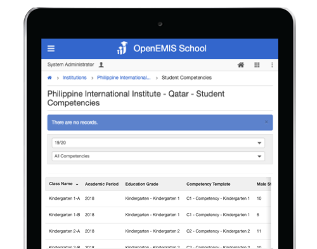Click the OpenEMIS School logo icon
Viewport: 317px width, 249px height.
pos(122,48)
